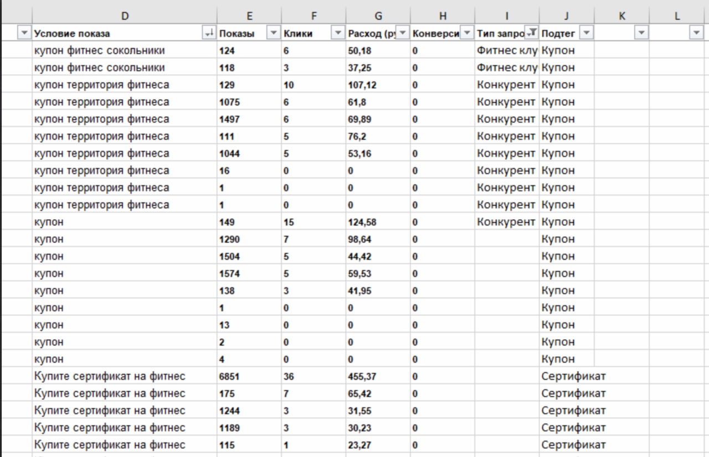Select the cell showing cost 98,64
The height and width of the screenshot is (457, 709).
pyautogui.click(x=378, y=239)
